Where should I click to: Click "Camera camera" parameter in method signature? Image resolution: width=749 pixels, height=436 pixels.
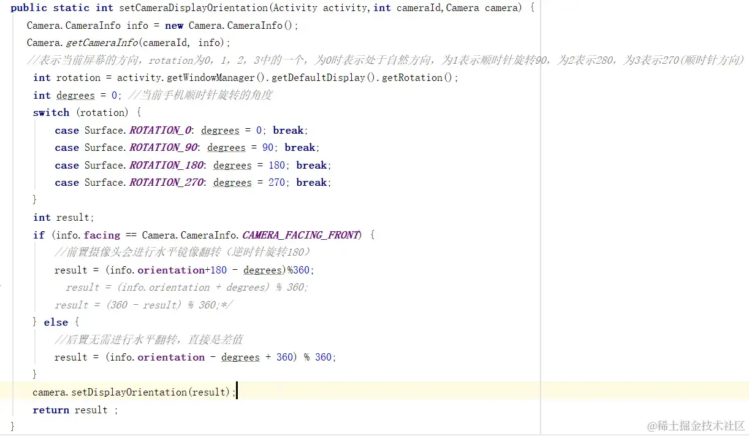tap(482, 8)
